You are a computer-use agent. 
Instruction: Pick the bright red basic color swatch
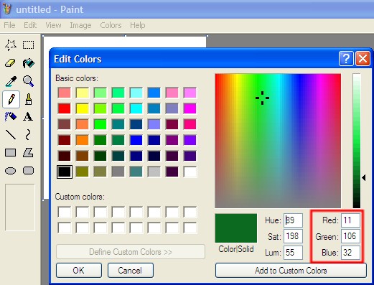coord(65,108)
